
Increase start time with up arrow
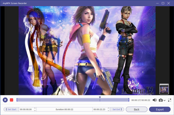click(35, 108)
